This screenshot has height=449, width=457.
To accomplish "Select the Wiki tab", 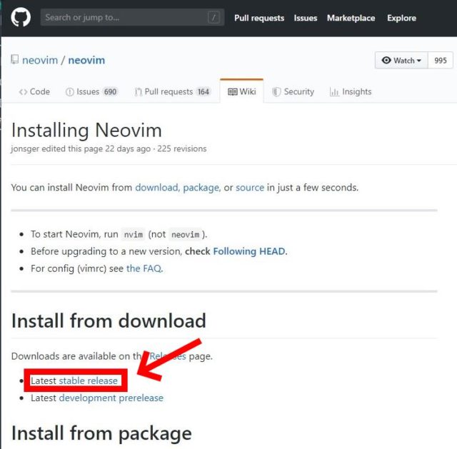I will pos(241,91).
